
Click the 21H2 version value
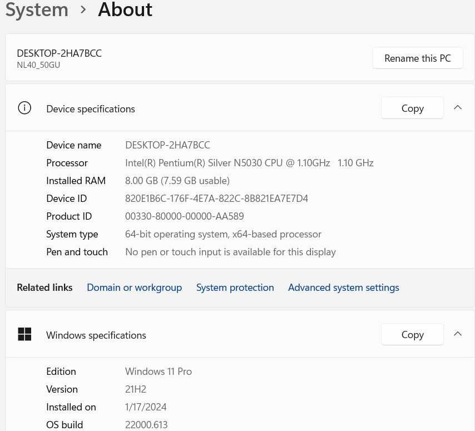[136, 389]
